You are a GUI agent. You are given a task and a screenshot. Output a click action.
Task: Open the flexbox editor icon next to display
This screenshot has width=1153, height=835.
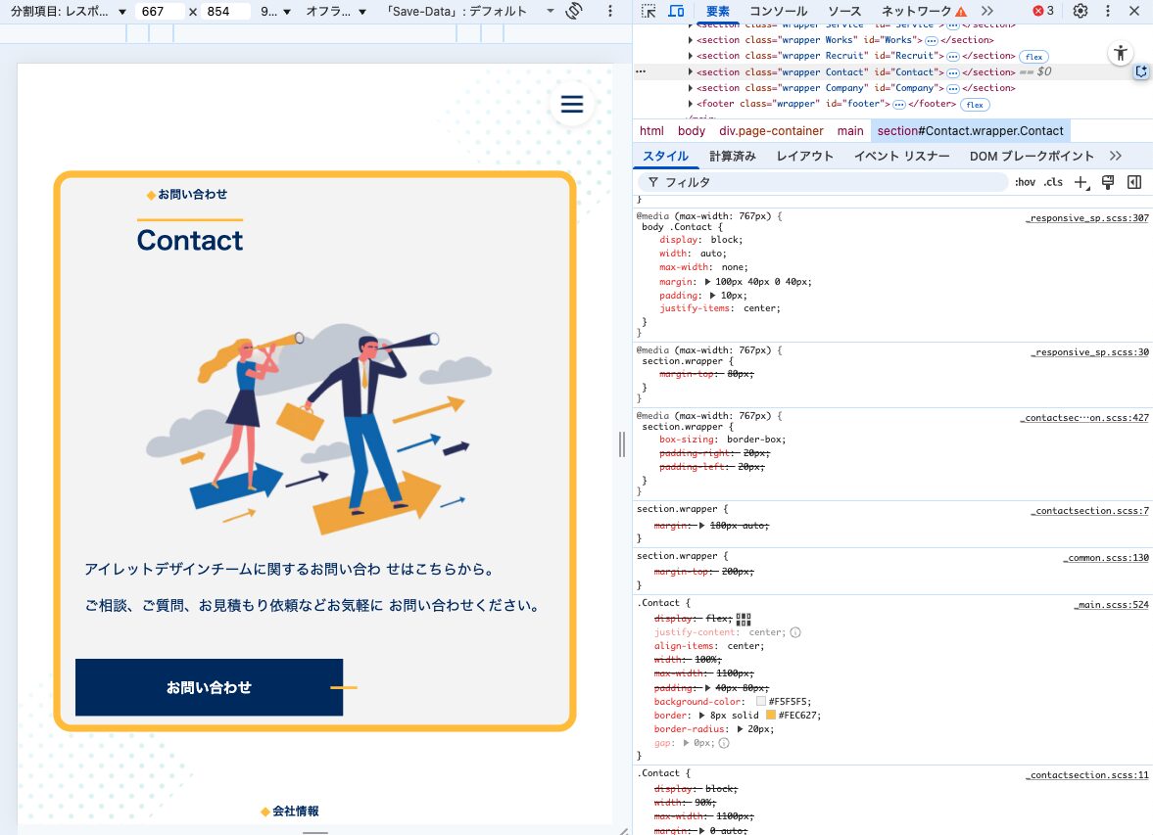pyautogui.click(x=744, y=619)
